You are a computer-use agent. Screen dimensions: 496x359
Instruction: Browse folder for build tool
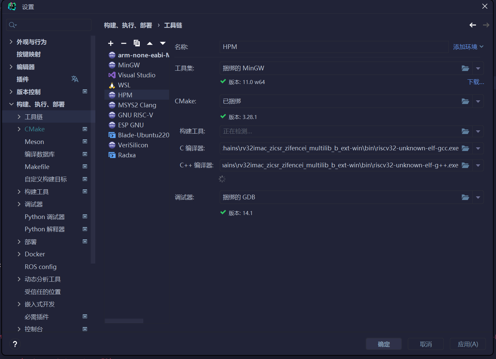tap(465, 131)
